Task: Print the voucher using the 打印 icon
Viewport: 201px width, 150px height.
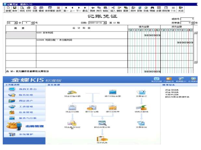Action: pyautogui.click(x=29, y=9)
